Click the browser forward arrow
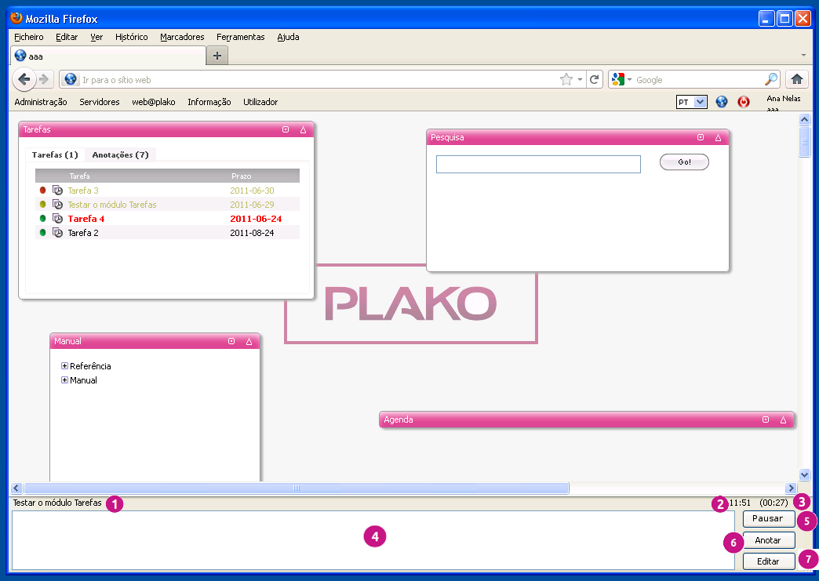This screenshot has width=819, height=581. [x=44, y=79]
